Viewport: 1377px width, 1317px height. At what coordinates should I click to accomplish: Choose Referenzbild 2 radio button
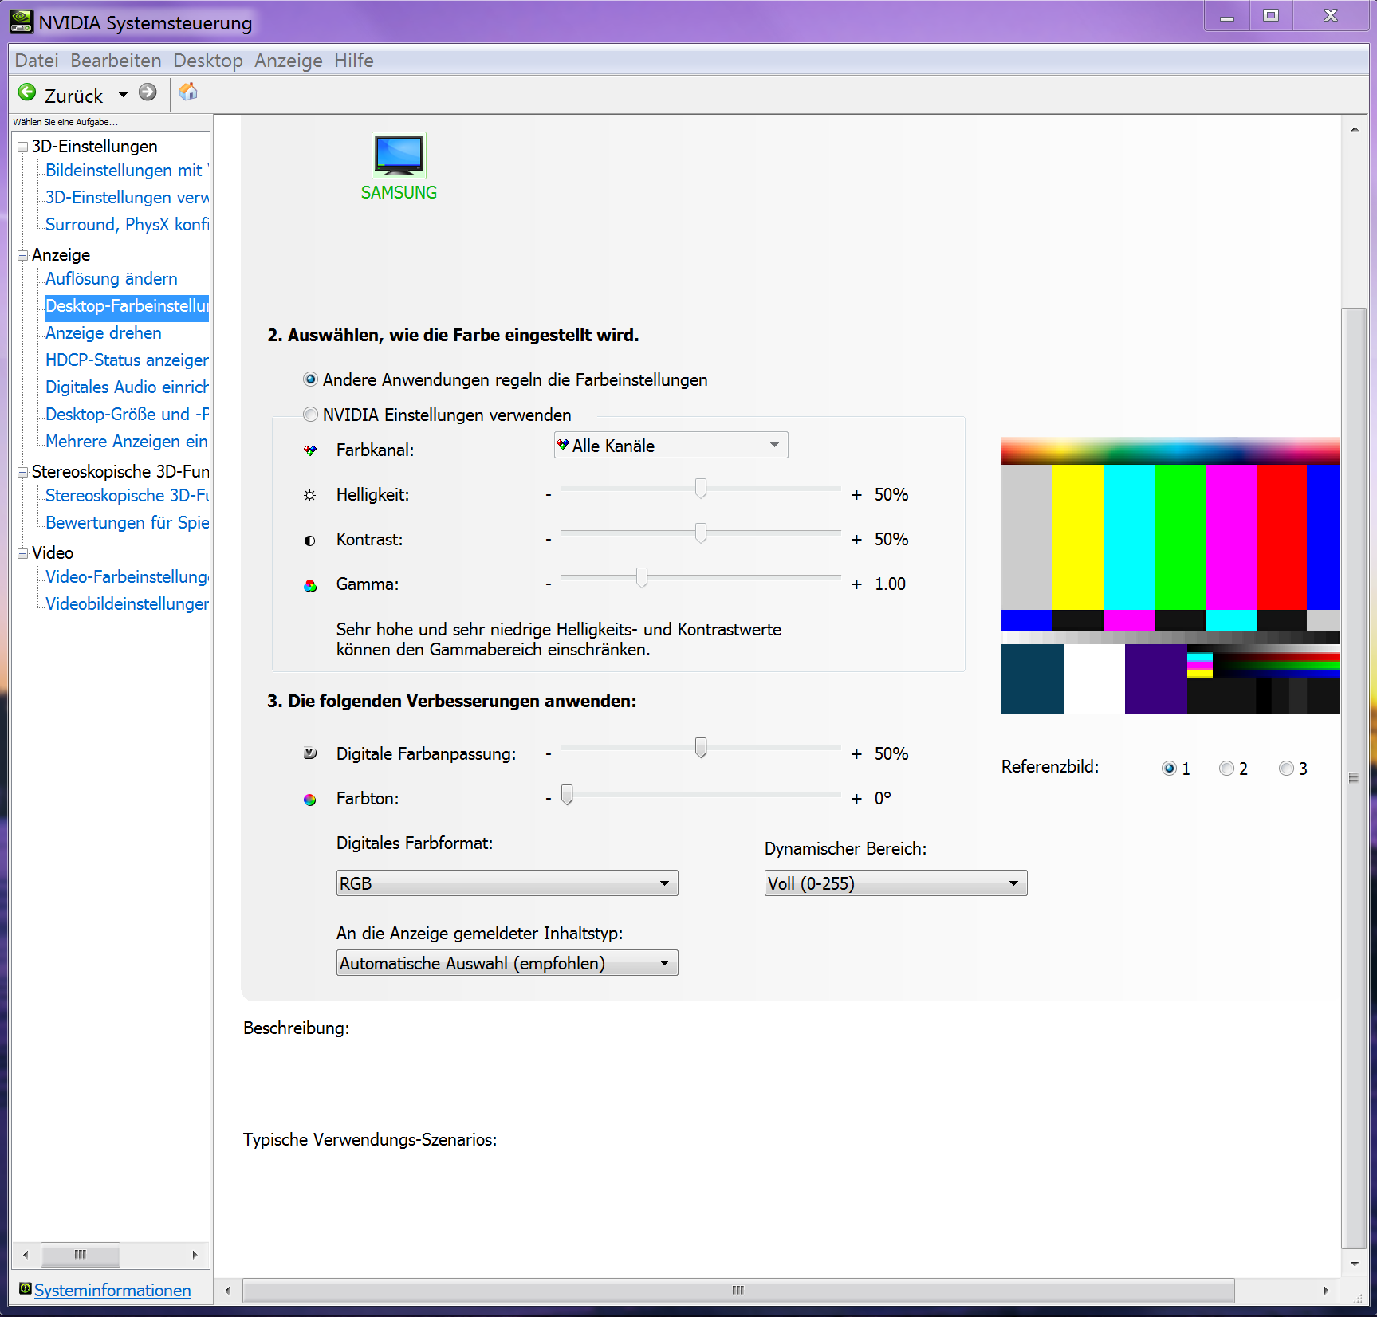click(1227, 769)
